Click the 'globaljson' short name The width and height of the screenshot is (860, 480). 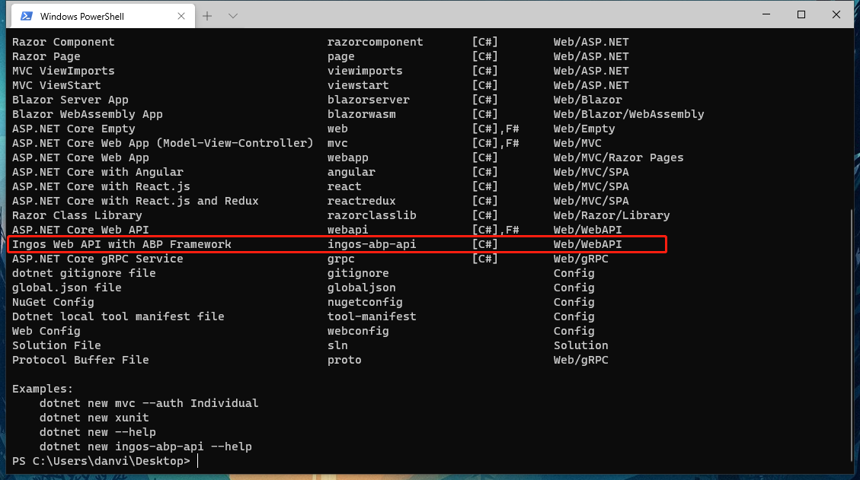tap(361, 288)
